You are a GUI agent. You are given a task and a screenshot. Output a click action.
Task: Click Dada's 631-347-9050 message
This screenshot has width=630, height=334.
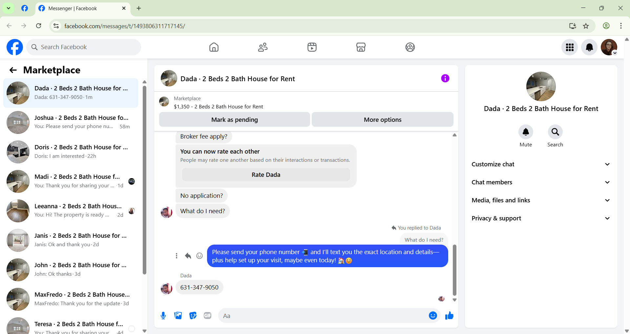[x=199, y=288]
